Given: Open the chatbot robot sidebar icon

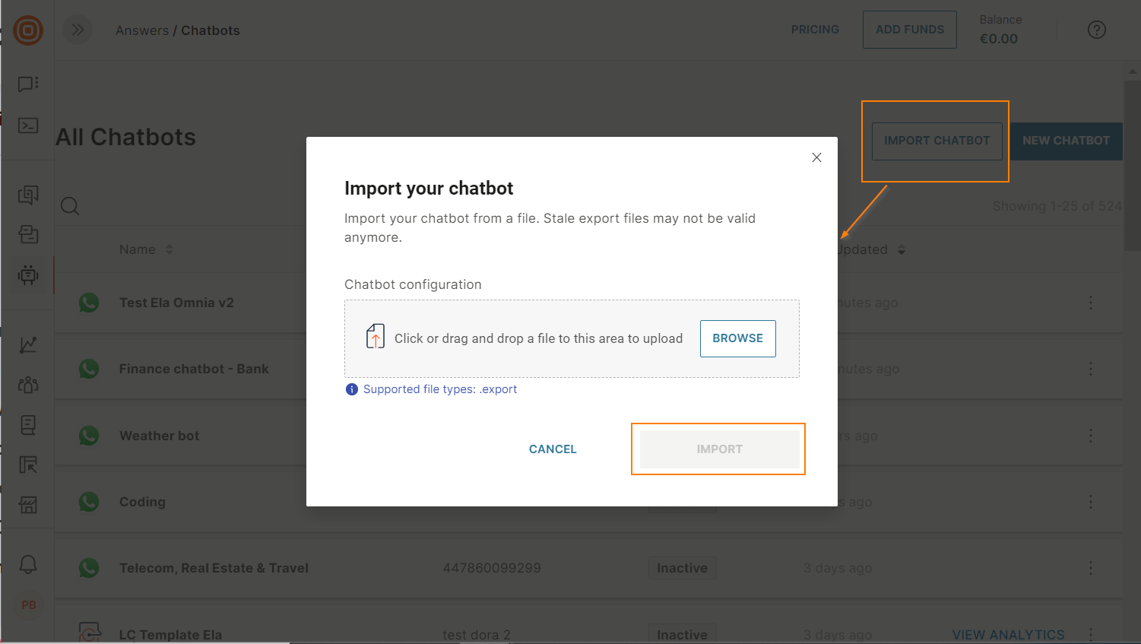Looking at the screenshot, I should 28,274.
